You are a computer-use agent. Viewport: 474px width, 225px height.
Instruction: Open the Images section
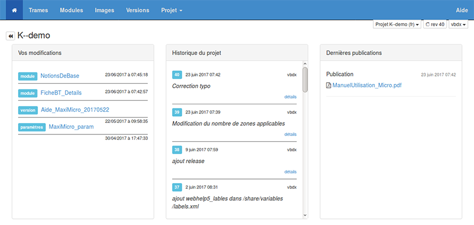click(x=104, y=10)
